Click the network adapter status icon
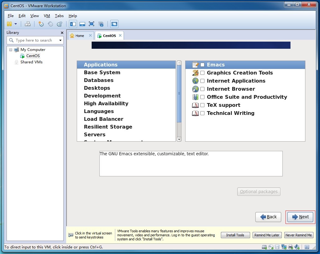Image resolution: width=320 pixels, height=254 pixels. [x=284, y=247]
